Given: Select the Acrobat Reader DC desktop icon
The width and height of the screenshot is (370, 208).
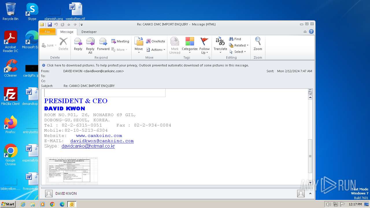Looking at the screenshot, I should point(10,42).
